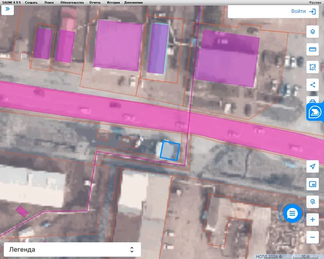Open the История menu
324x259 pixels.
(113, 3)
